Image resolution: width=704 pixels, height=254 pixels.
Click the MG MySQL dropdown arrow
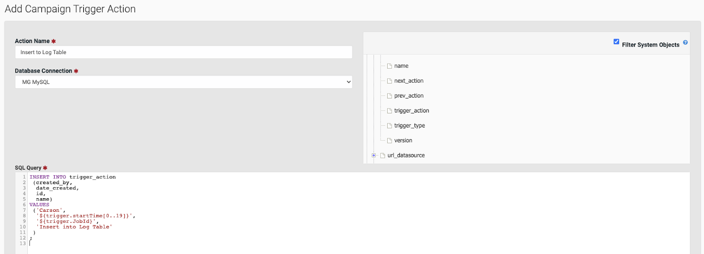348,82
